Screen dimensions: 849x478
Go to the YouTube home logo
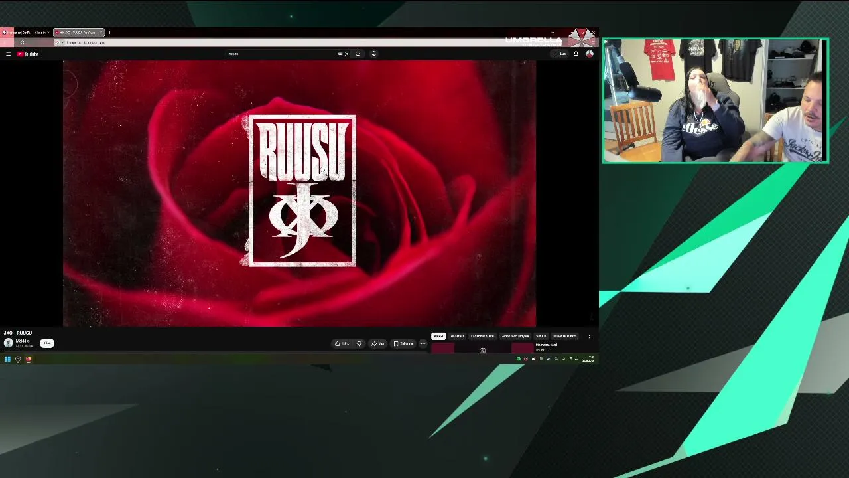28,54
